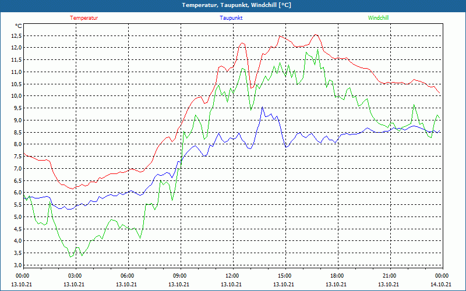Click the 4,5 y-axis value

(x=18, y=229)
